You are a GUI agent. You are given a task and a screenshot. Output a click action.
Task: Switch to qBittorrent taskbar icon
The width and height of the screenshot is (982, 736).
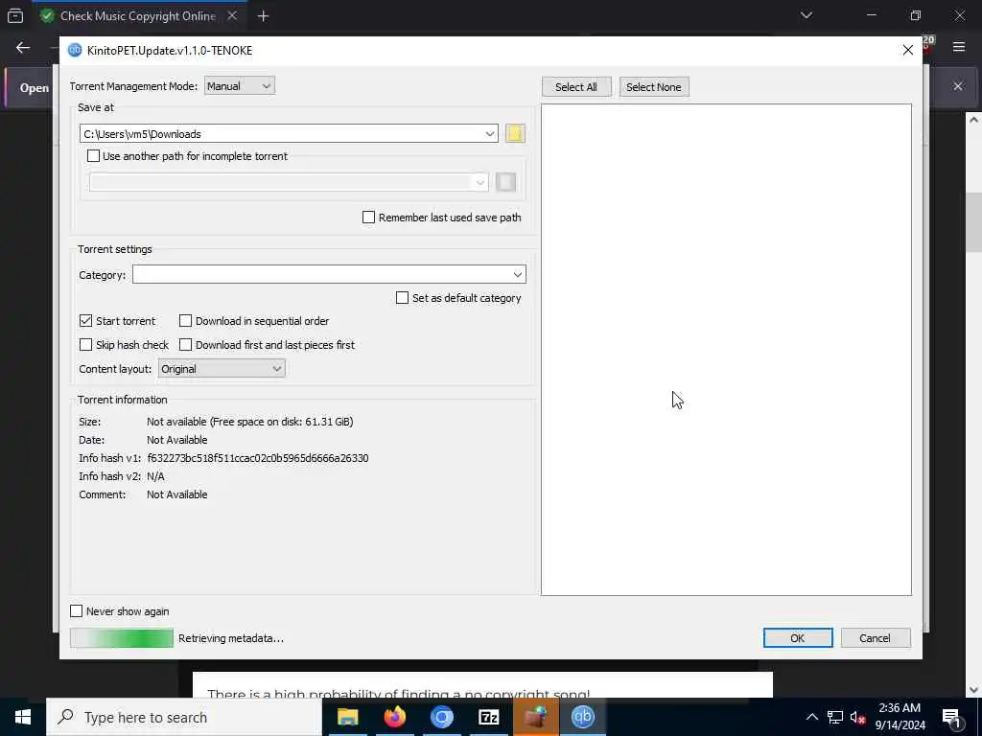click(582, 717)
